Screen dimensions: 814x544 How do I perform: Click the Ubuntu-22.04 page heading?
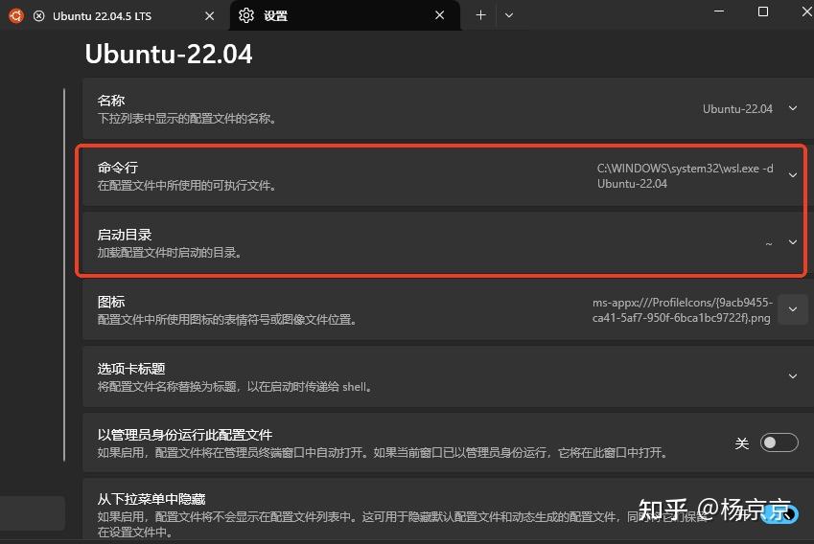click(x=169, y=54)
